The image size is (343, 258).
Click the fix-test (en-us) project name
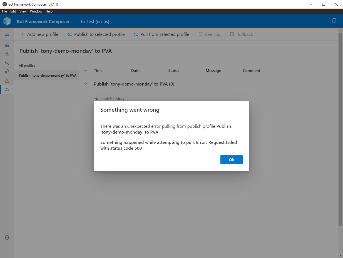[x=95, y=21]
